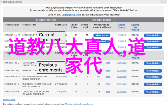Click View Details for UMMD39-20-2
Image resolution: width=167 pixels, height=107 pixels.
pos(153,63)
